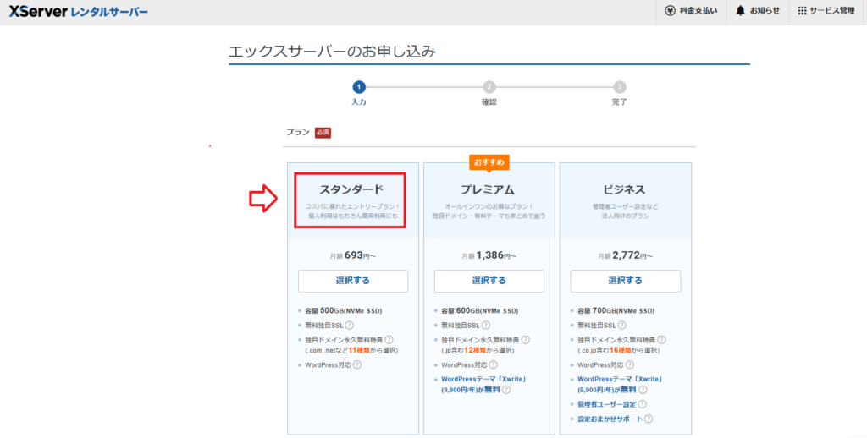Select the Business plan 選択する button
Viewport: 867px width, 438px height.
point(625,281)
